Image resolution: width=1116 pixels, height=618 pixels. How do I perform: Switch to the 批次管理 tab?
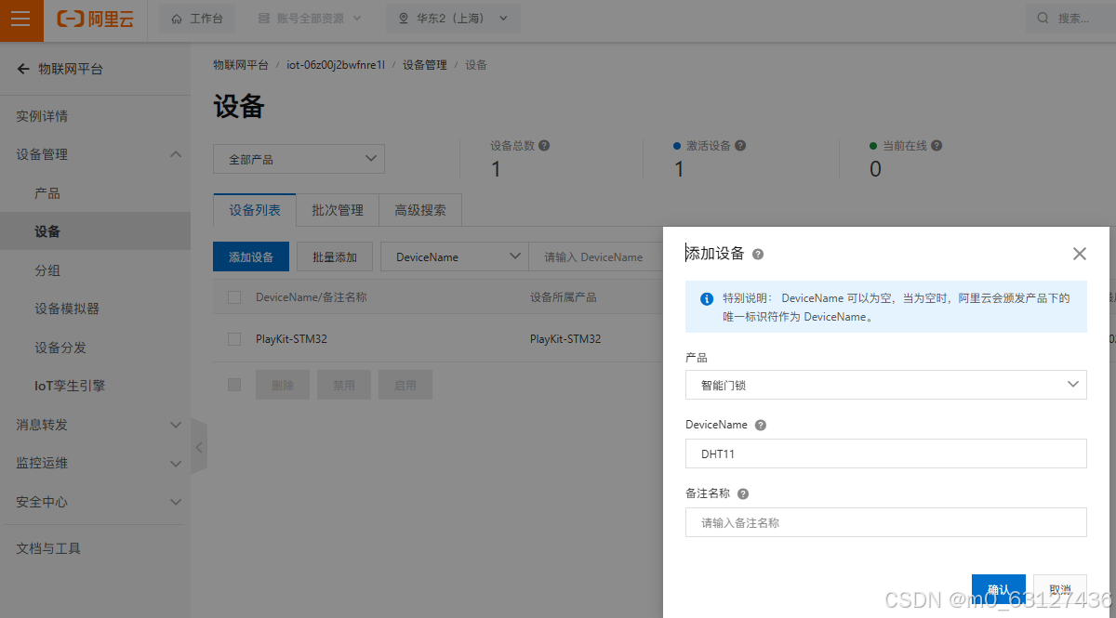tap(337, 210)
